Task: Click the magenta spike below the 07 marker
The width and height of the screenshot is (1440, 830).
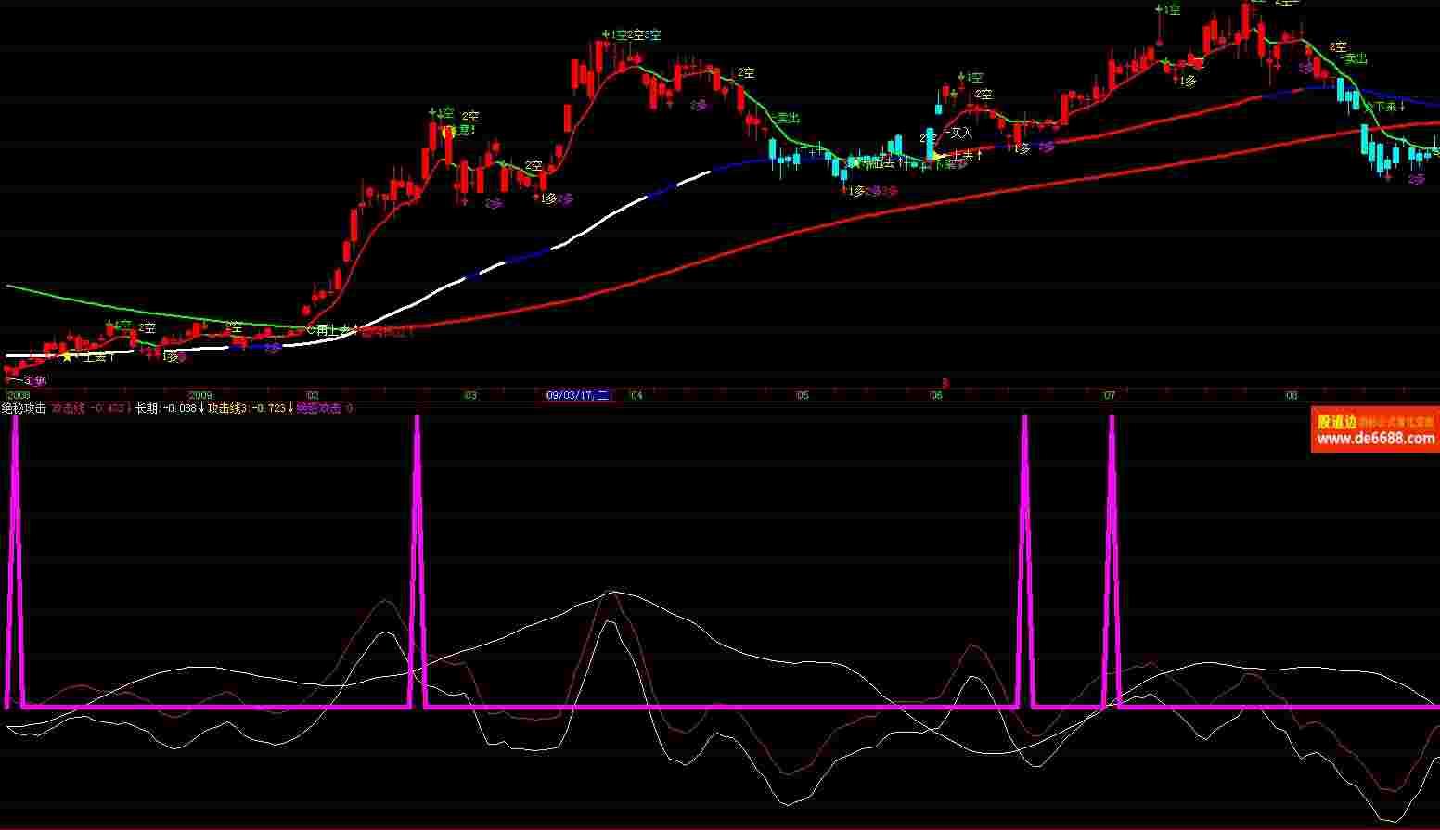Action: pos(1112,556)
